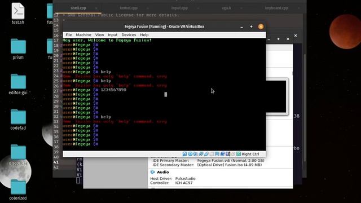The width and height of the screenshot is (361, 203).
Task: Click the mouse integration icon in VM status bar
Action: pos(233,154)
